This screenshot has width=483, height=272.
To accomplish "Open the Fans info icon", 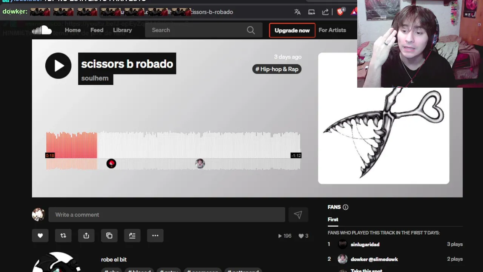I will point(345,207).
